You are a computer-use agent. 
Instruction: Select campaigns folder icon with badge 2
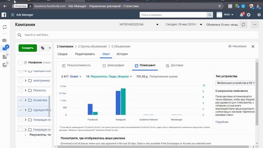[5, 49]
